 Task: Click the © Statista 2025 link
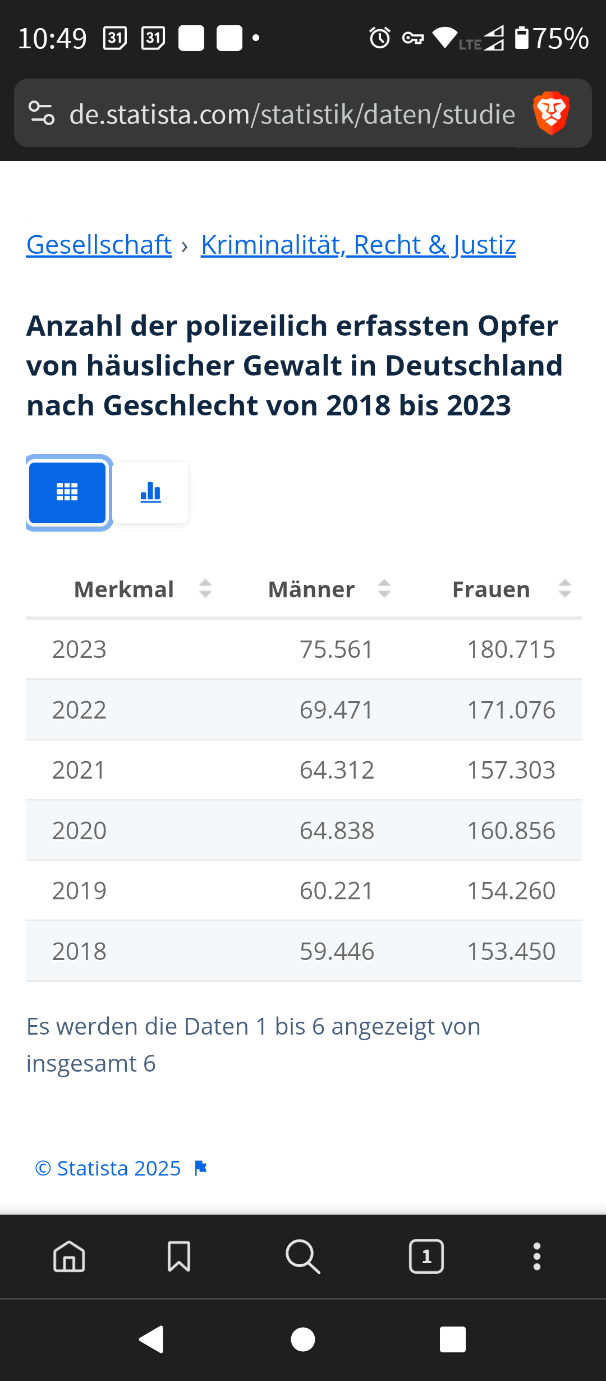click(x=108, y=1168)
